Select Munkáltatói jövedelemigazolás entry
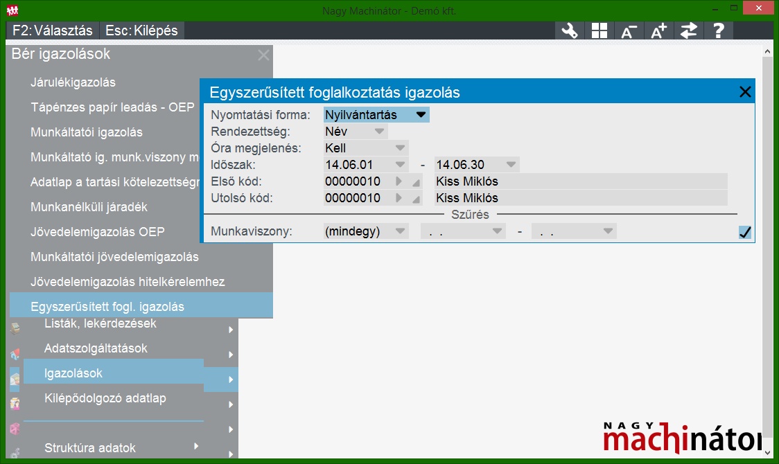 click(114, 256)
